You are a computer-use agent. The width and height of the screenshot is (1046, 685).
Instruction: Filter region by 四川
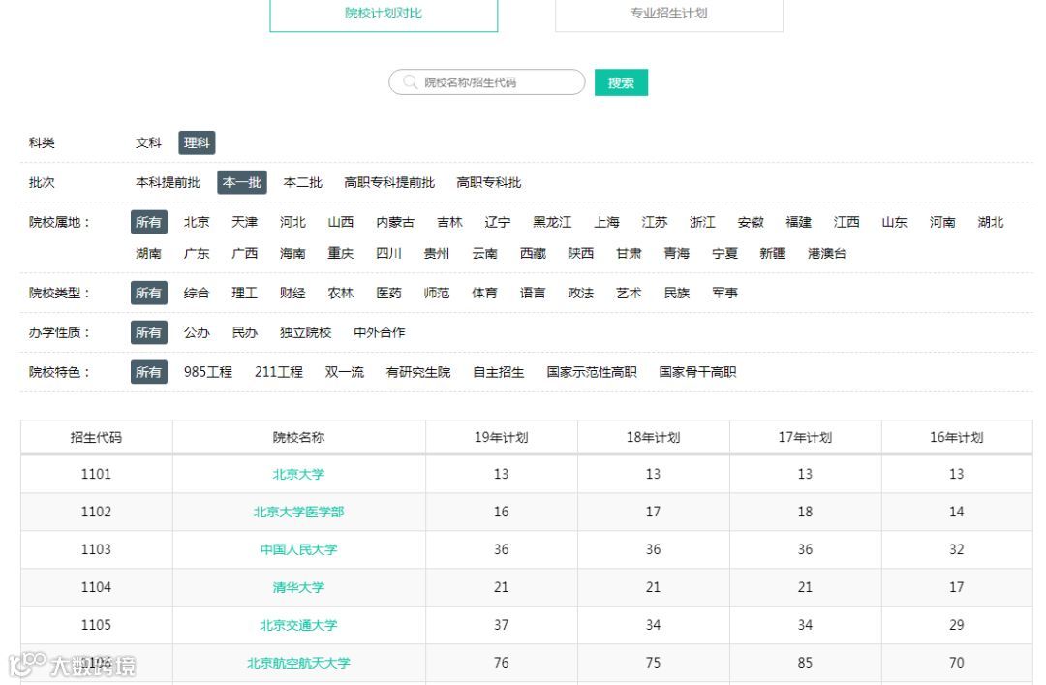click(x=389, y=254)
